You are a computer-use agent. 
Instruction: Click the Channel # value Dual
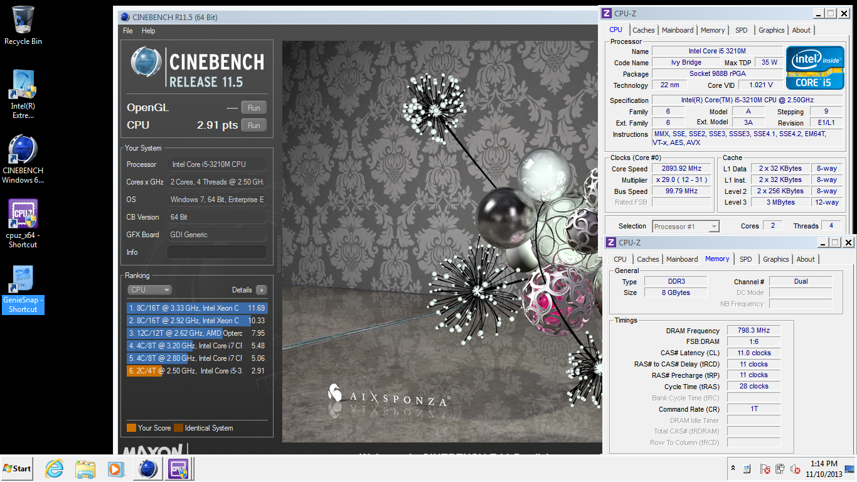point(801,281)
